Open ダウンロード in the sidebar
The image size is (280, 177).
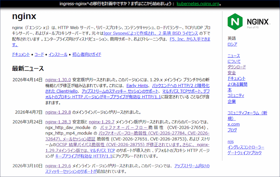click(x=237, y=67)
